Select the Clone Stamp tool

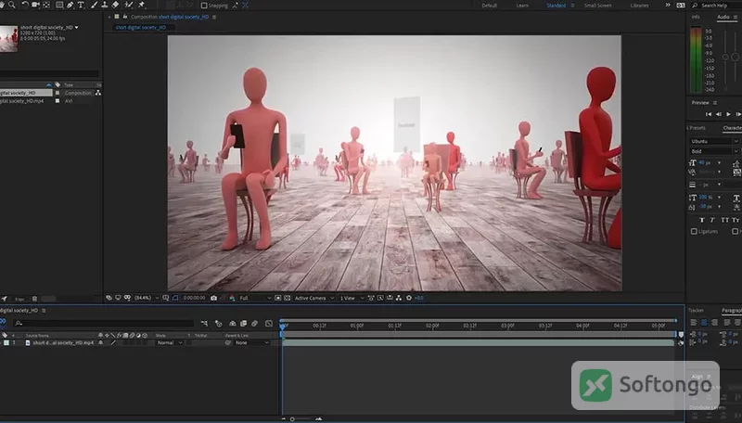(105, 5)
